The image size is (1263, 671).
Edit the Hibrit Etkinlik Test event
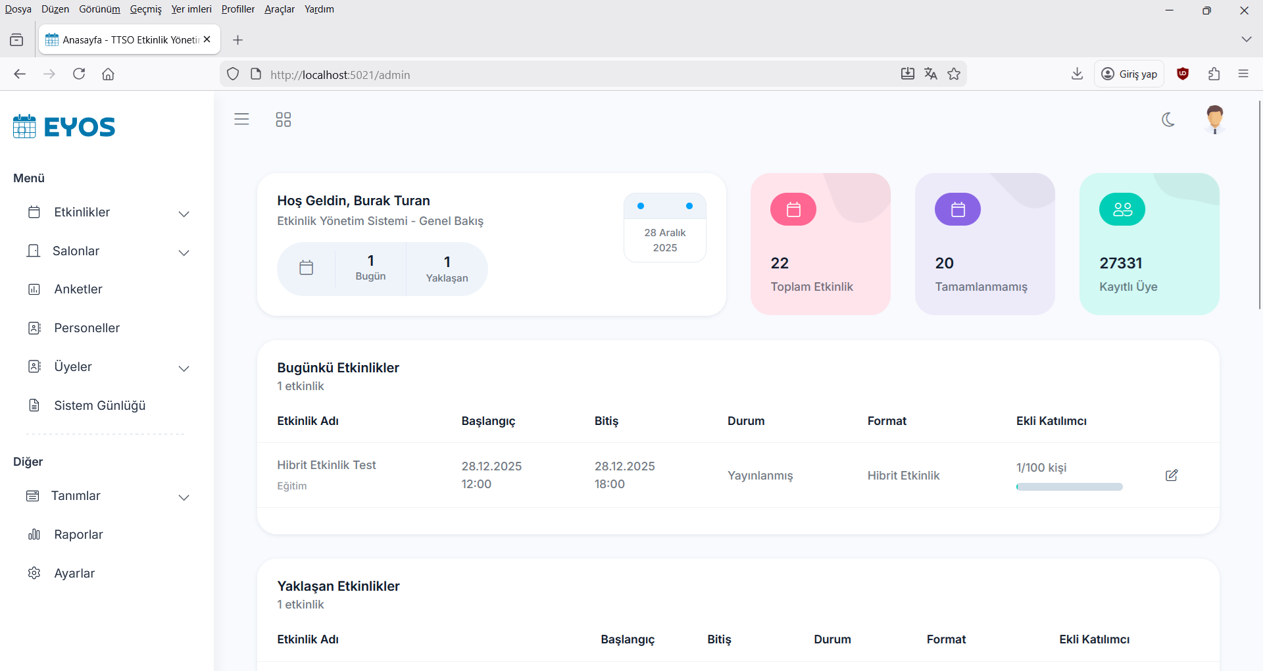[x=1171, y=475]
